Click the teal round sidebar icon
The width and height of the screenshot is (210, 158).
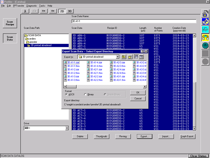(x=205, y=45)
